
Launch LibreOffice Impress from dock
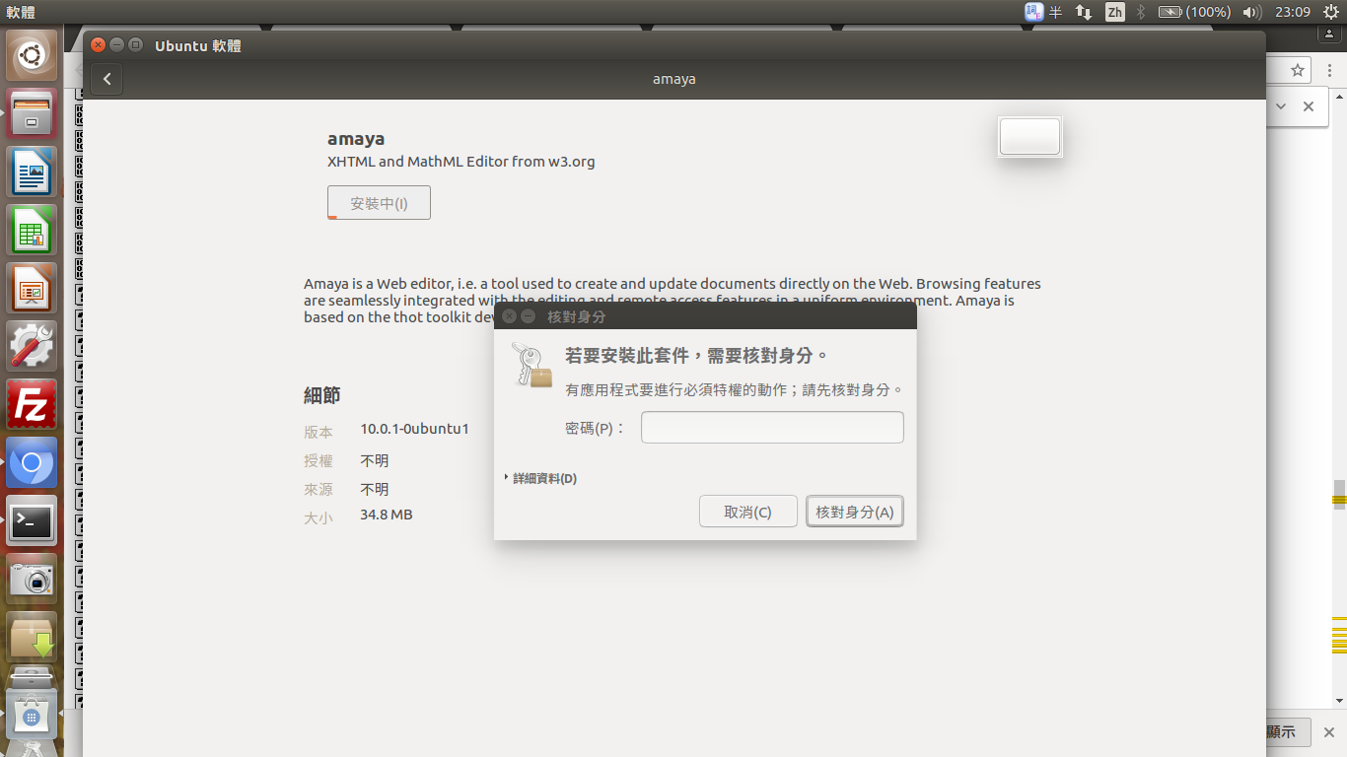click(x=32, y=288)
